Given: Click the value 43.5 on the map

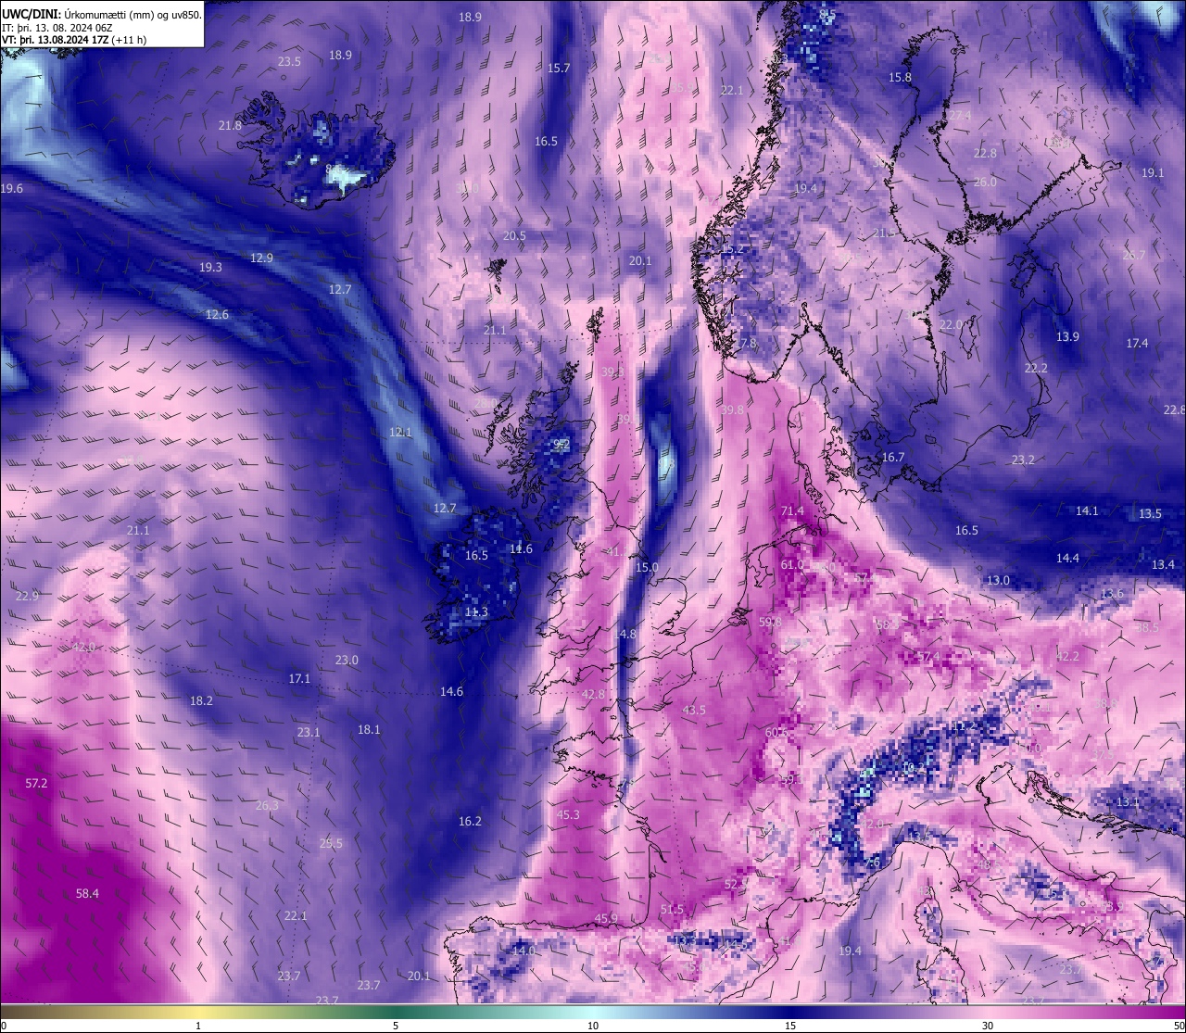Looking at the screenshot, I should [694, 710].
